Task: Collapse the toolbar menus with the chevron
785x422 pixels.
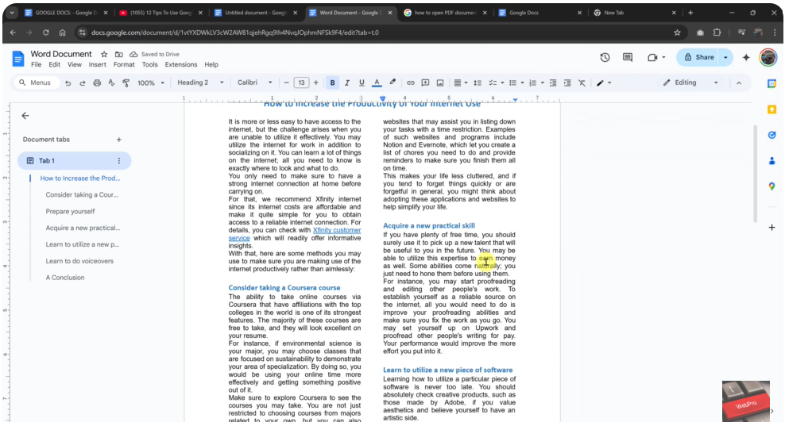Action: click(738, 83)
